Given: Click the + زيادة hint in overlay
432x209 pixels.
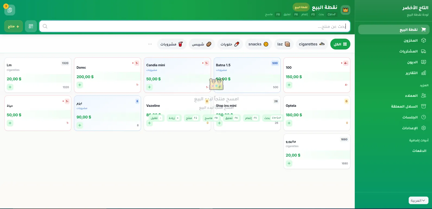Looking at the screenshot, I should tap(174, 118).
